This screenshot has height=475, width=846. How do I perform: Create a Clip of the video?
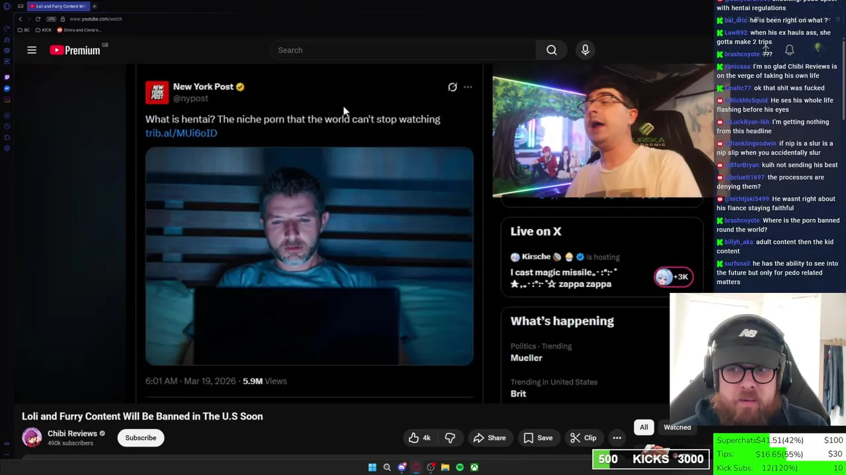[x=584, y=438]
